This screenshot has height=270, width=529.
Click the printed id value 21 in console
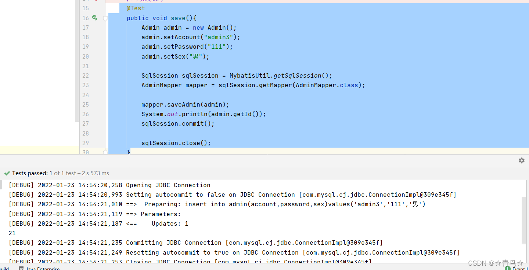[x=12, y=233]
